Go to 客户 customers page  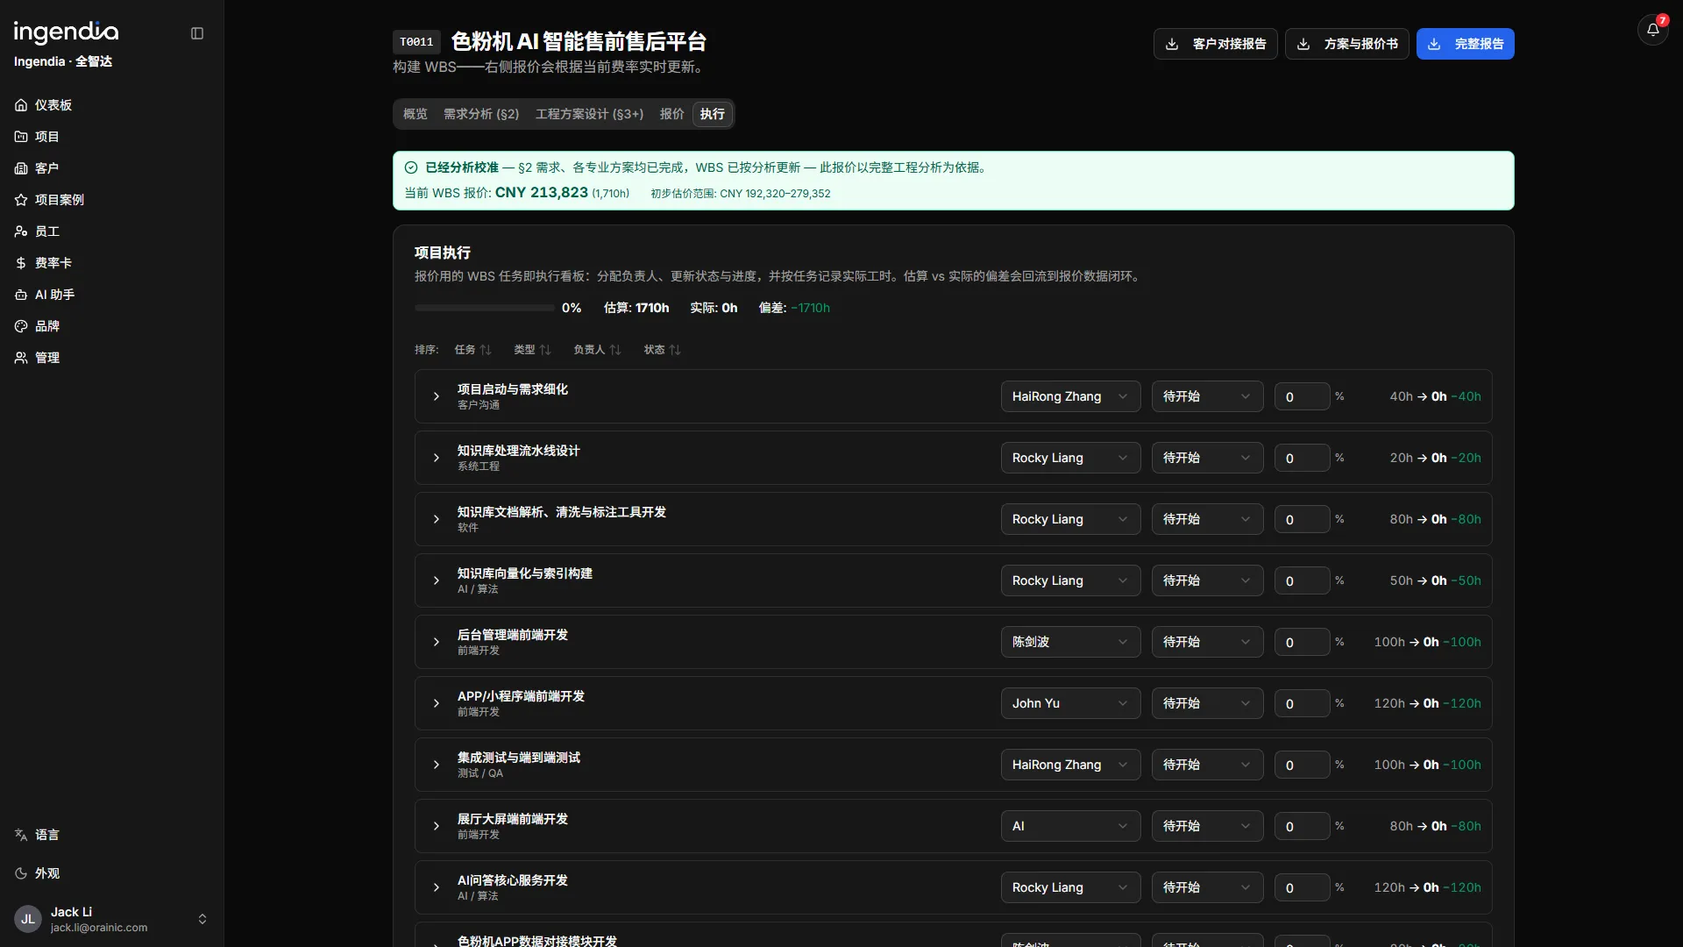[x=111, y=168]
